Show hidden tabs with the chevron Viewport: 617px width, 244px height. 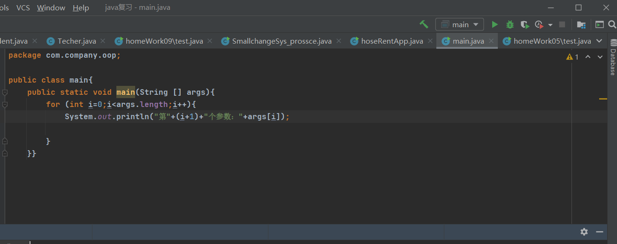[599, 41]
